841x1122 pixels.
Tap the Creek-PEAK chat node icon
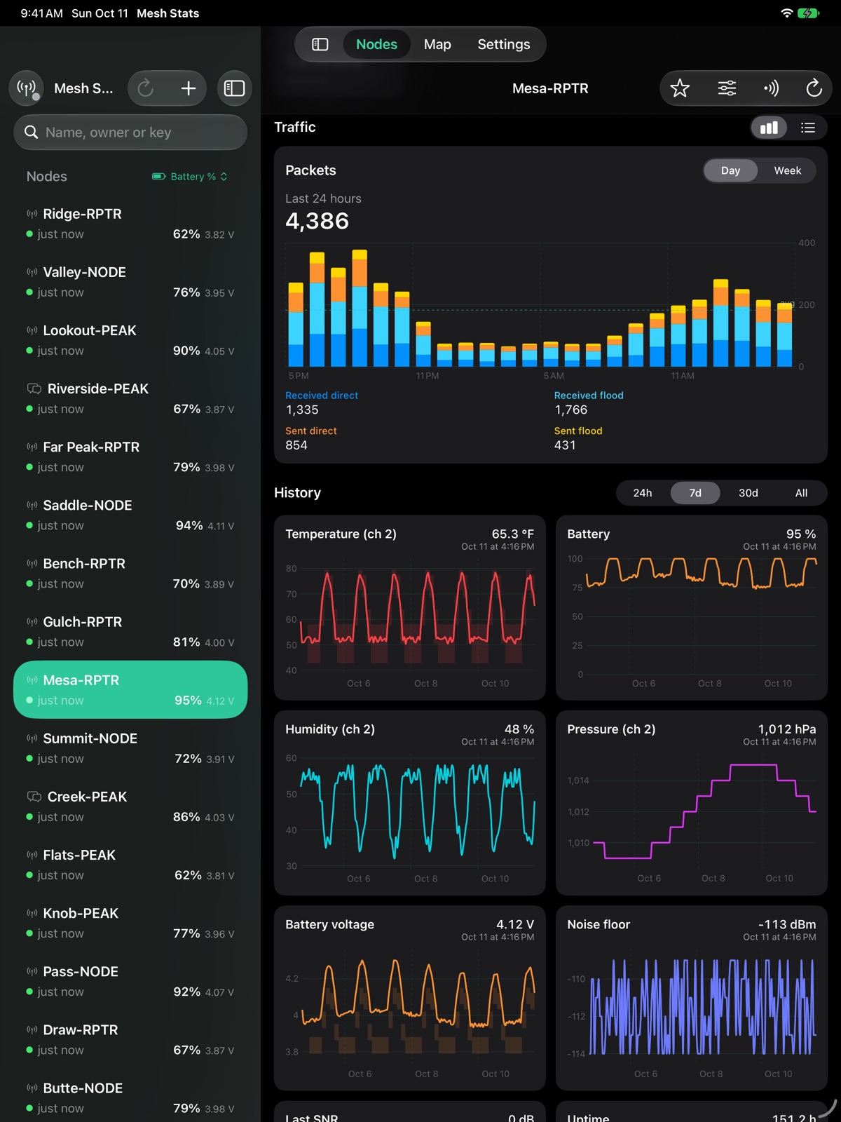pyautogui.click(x=34, y=797)
